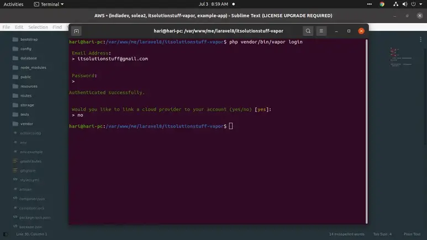Open network status icon in system tray
The image size is (427, 240).
tap(396, 4)
